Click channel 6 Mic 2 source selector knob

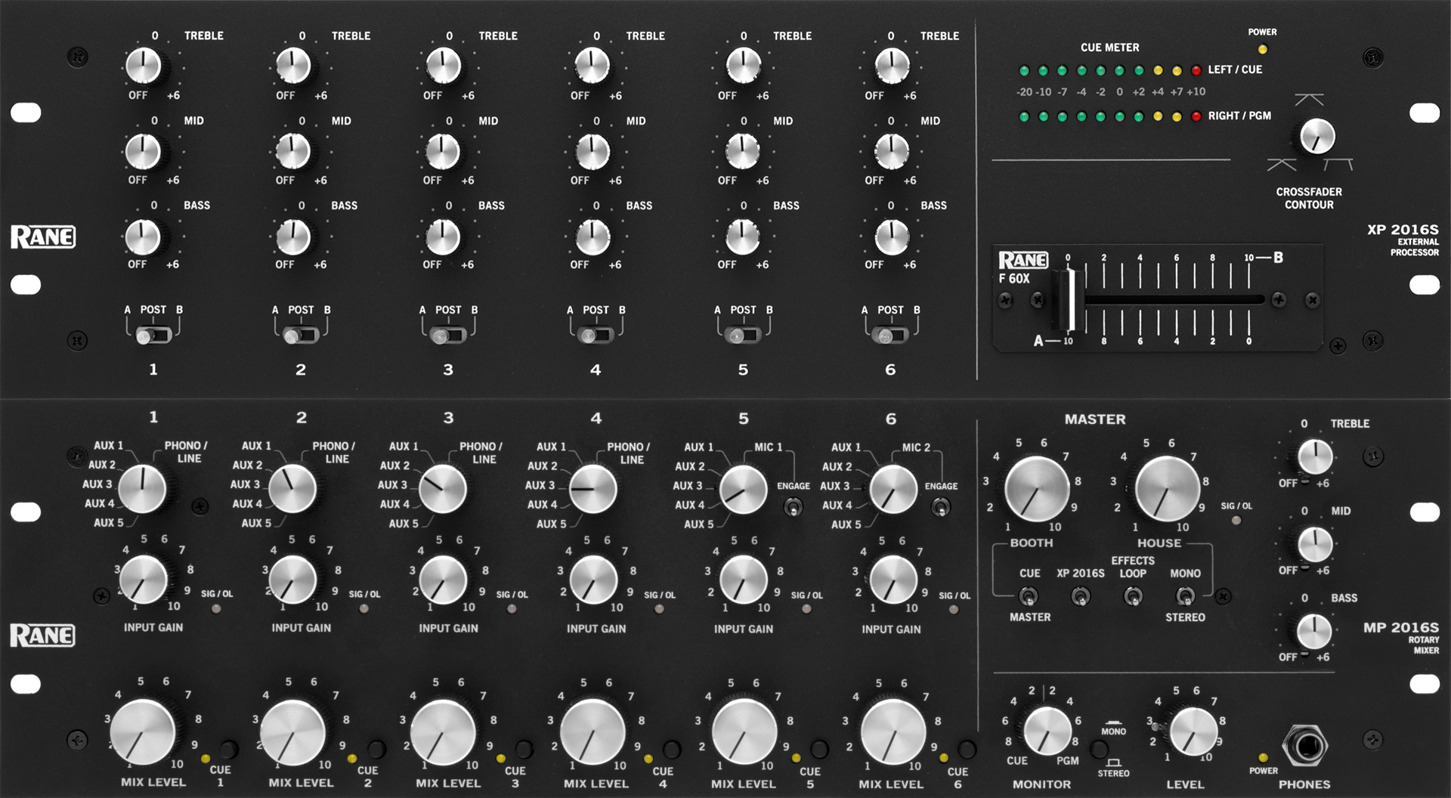click(893, 490)
